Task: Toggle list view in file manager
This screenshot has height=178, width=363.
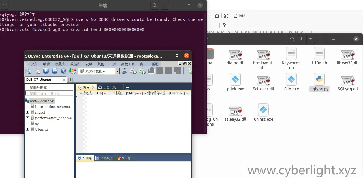Action: point(302,39)
